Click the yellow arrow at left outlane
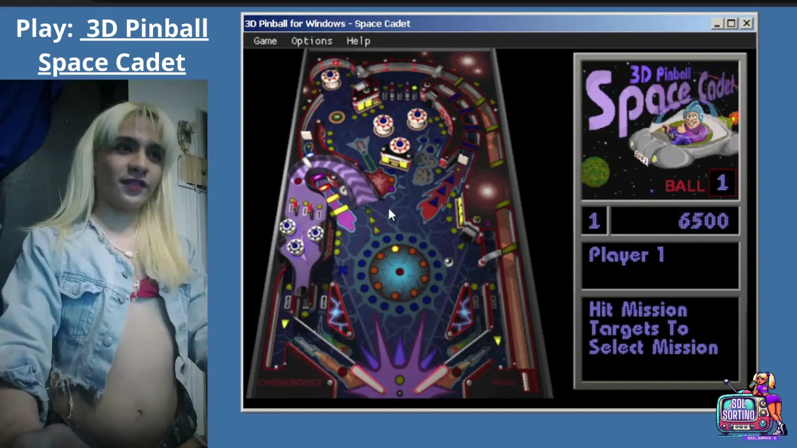The image size is (797, 448). pyautogui.click(x=285, y=323)
